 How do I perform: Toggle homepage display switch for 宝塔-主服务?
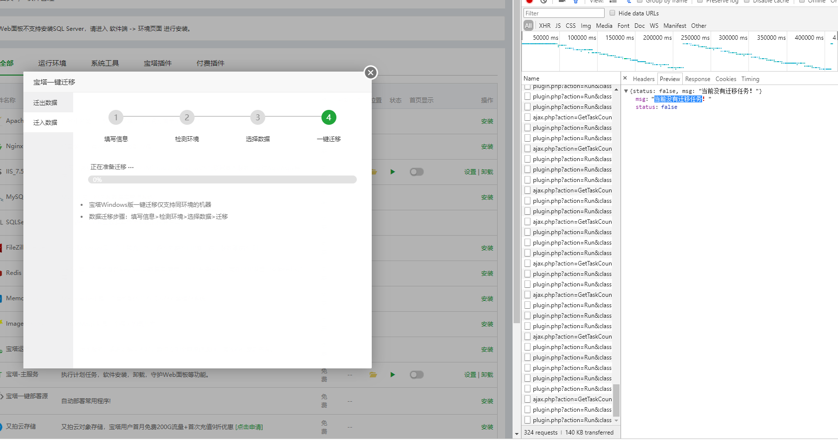click(417, 375)
